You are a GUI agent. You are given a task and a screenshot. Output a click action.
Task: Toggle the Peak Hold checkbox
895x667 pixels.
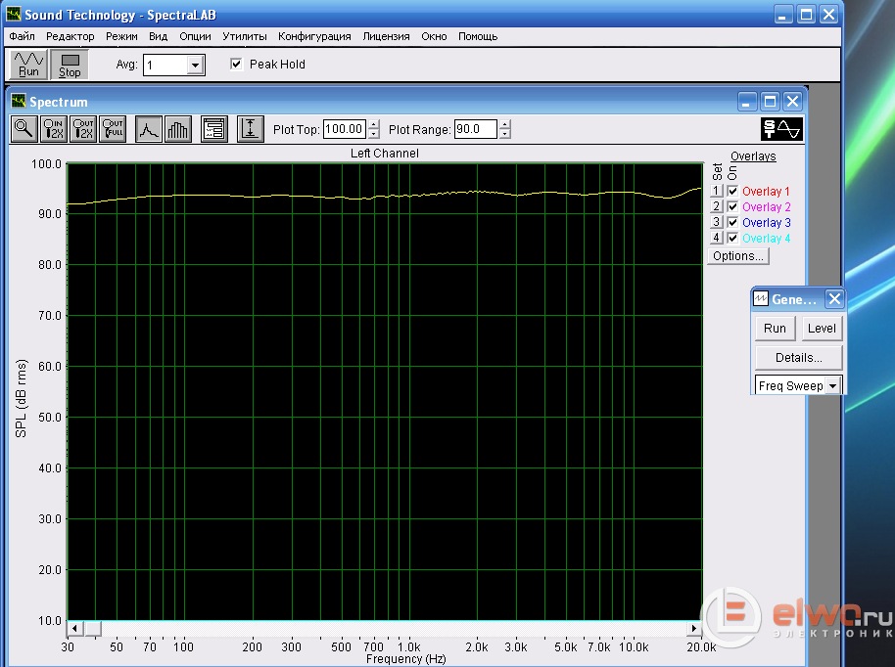point(236,65)
